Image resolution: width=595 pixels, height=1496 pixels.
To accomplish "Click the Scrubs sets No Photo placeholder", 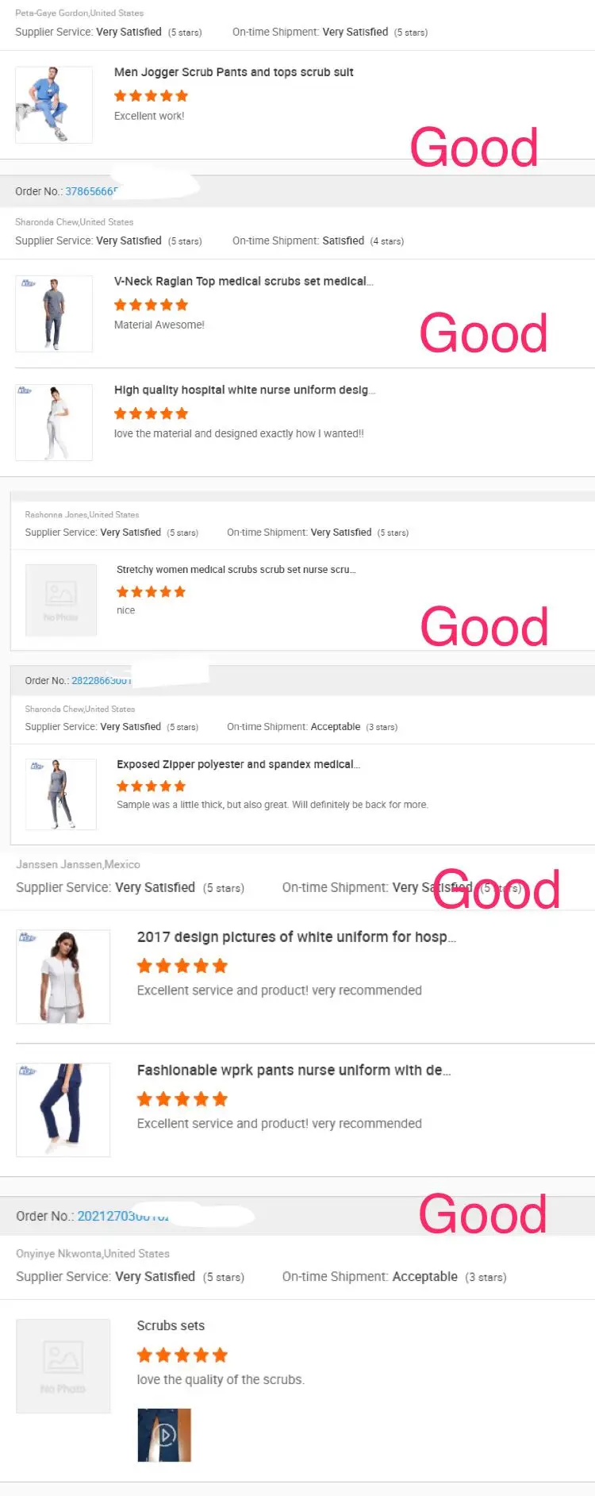I will pyautogui.click(x=63, y=1366).
